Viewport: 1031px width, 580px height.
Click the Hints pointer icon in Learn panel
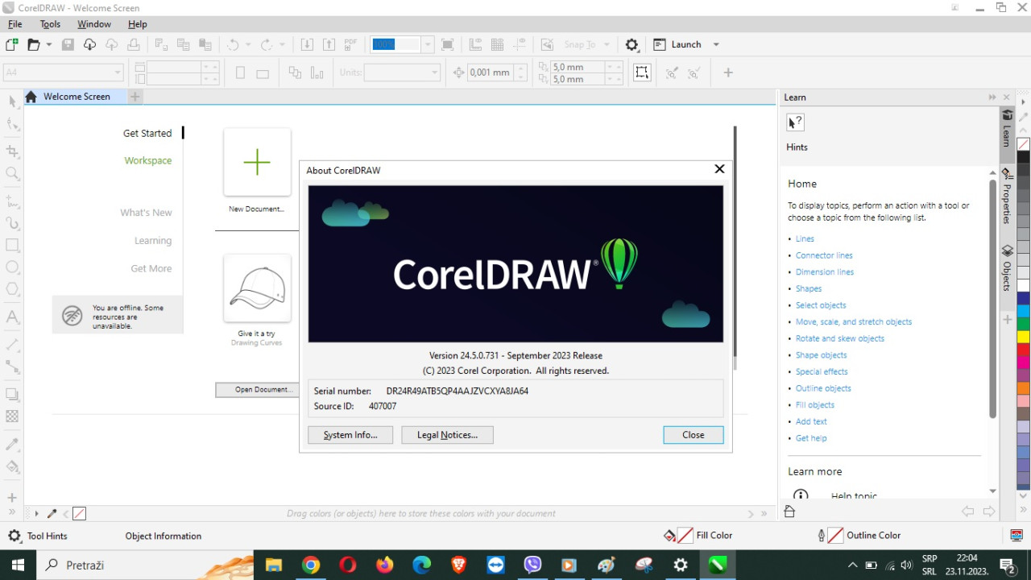pos(795,122)
